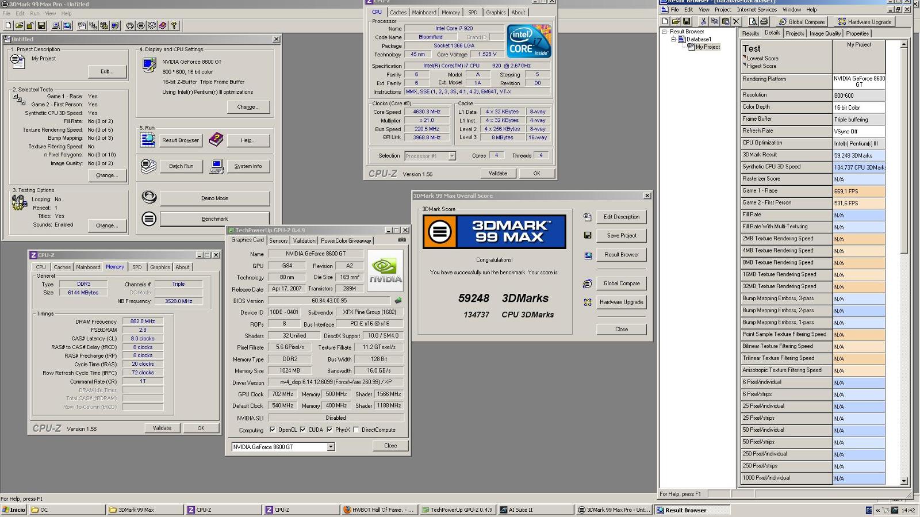Switch to the Sensors tab in GPU-Z

278,240
